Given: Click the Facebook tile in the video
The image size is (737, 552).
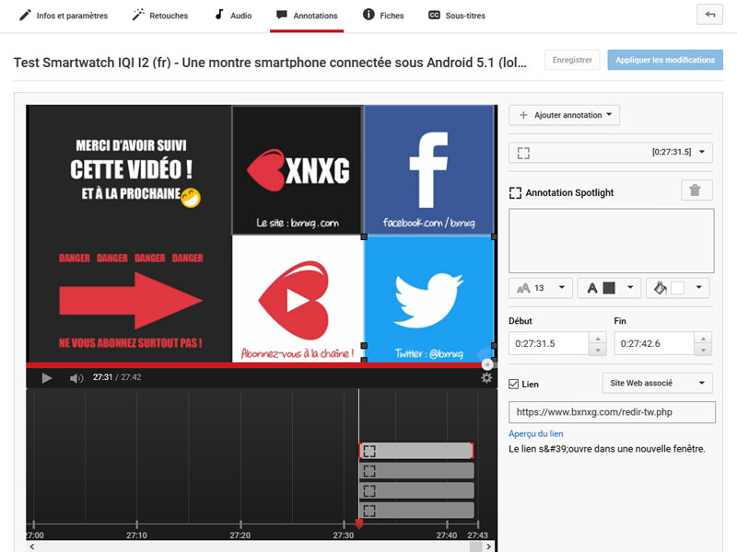Looking at the screenshot, I should (x=428, y=170).
